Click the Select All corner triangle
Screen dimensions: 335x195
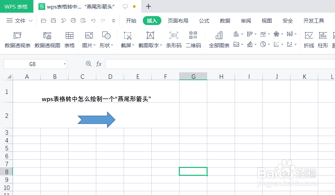pos(9,76)
